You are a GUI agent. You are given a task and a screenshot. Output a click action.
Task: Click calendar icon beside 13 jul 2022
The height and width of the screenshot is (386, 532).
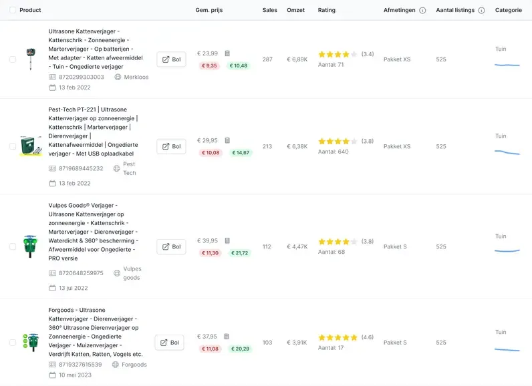[x=52, y=288]
